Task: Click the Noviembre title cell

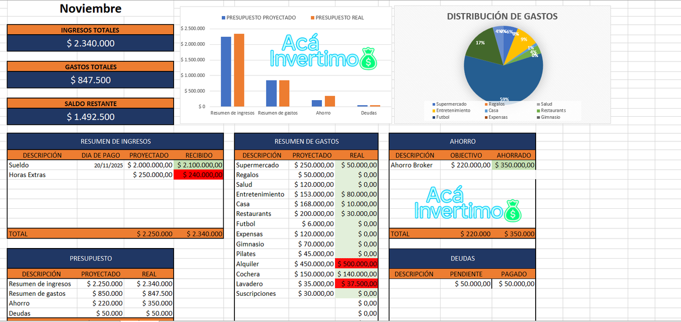Action: (91, 9)
